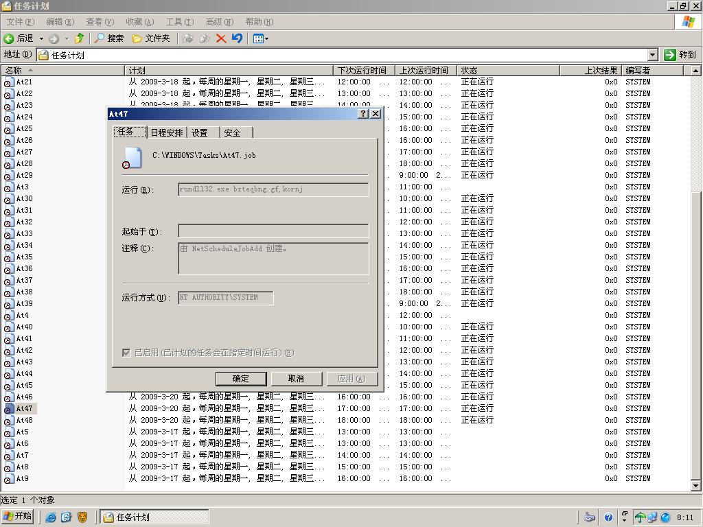This screenshot has height=527, width=703.
Task: Toggle the Folders (文件夹) pane button
Action: point(150,38)
